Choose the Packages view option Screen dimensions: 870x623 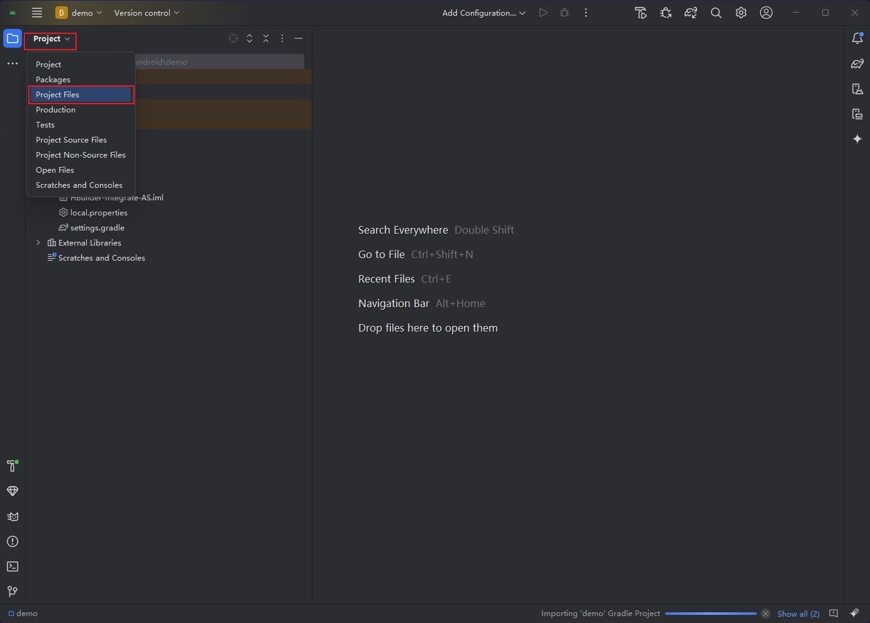point(53,80)
